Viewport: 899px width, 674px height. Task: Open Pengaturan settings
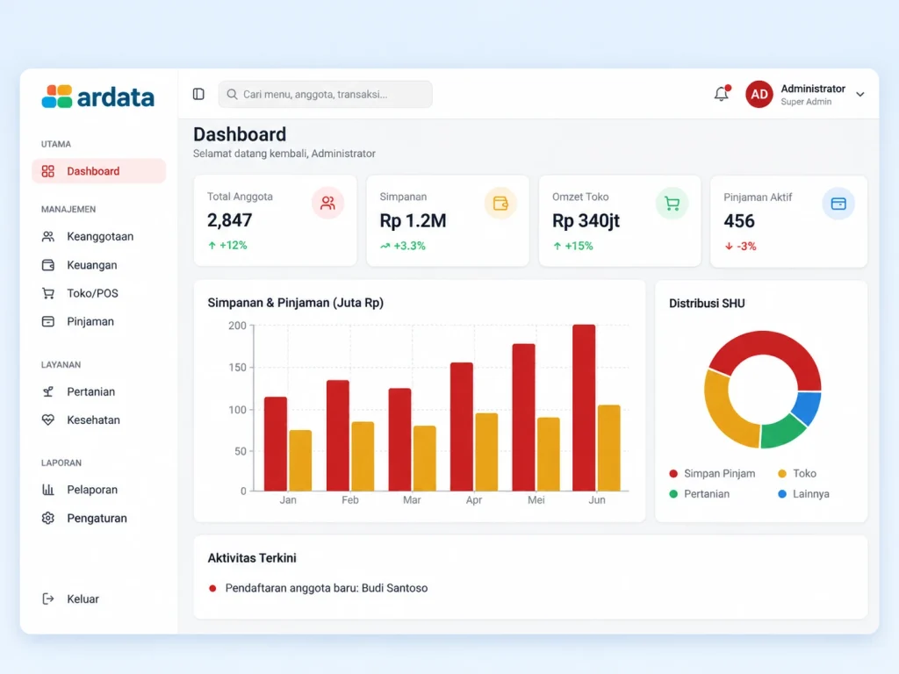pos(98,518)
